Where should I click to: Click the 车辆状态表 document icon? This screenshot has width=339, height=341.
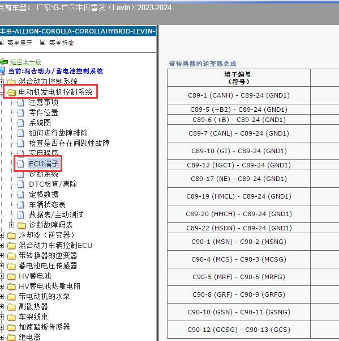click(x=21, y=205)
